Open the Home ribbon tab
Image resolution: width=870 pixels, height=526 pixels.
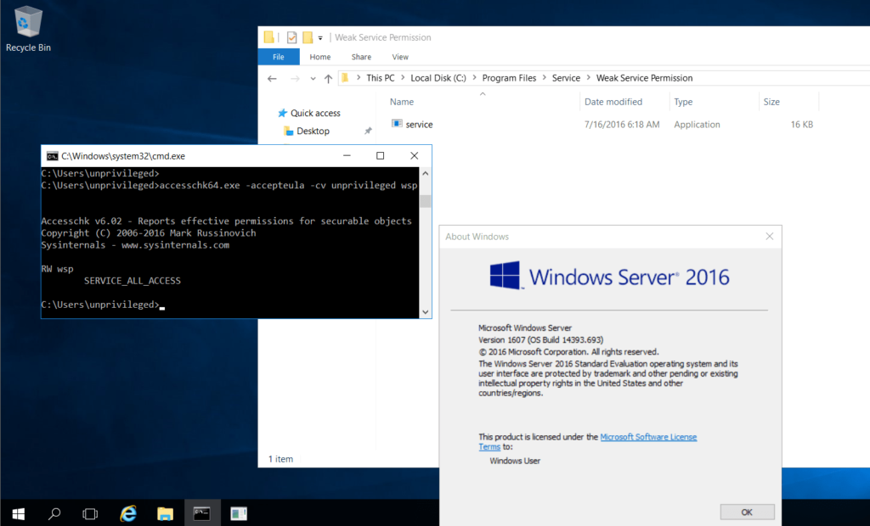(320, 57)
